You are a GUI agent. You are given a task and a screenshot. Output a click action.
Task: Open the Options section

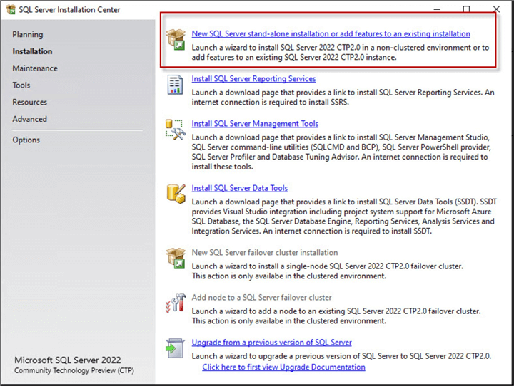point(26,140)
